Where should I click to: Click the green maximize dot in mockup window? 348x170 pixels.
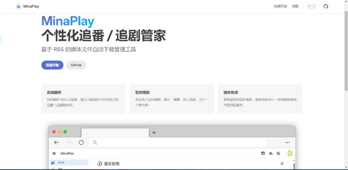(65, 132)
